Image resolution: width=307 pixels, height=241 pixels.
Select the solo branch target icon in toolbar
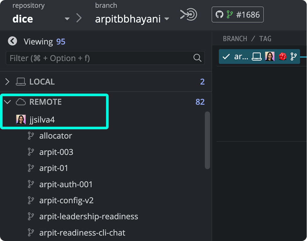pos(188,14)
